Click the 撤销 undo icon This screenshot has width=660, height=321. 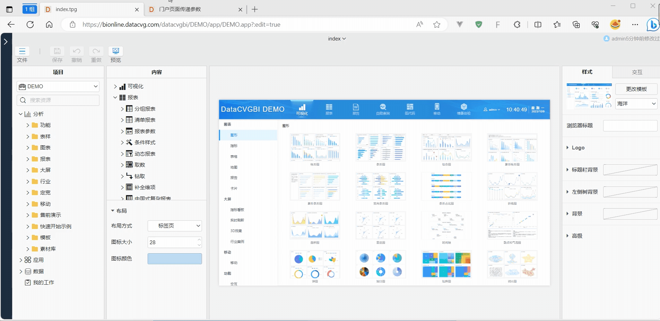coord(77,52)
